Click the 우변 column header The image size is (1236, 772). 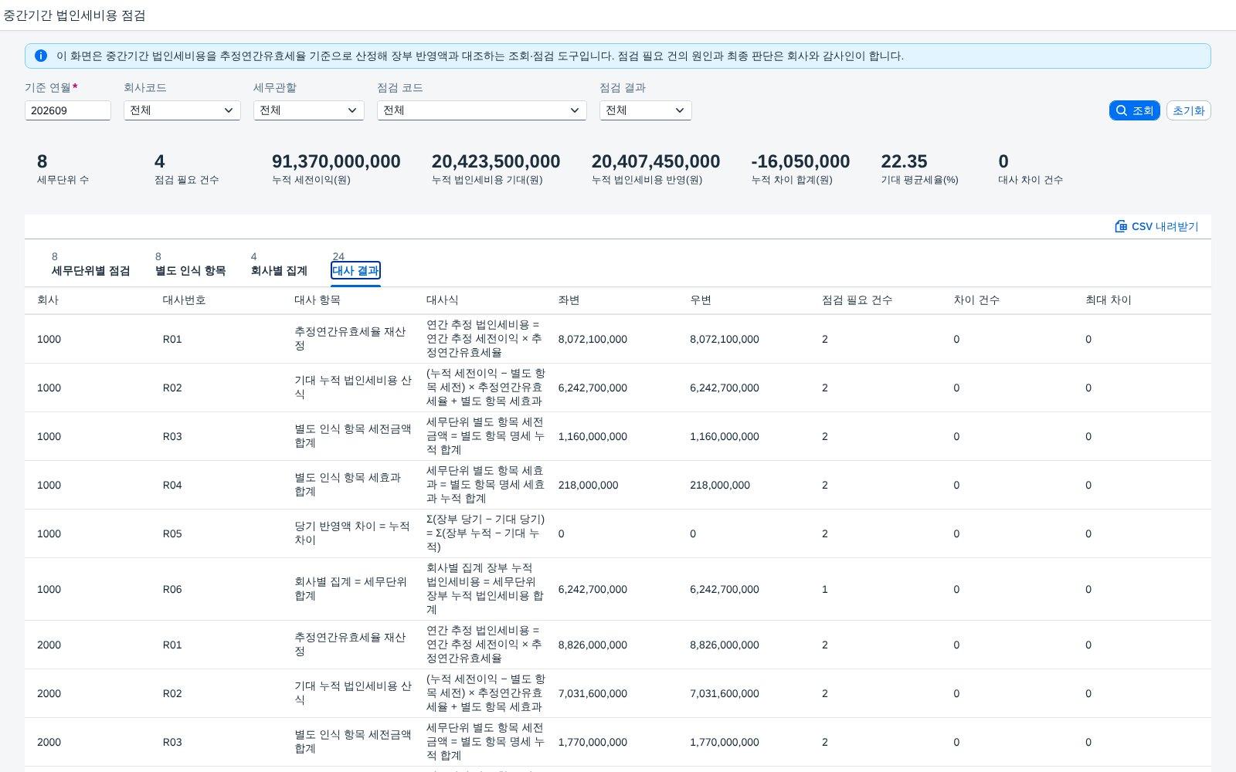[701, 300]
